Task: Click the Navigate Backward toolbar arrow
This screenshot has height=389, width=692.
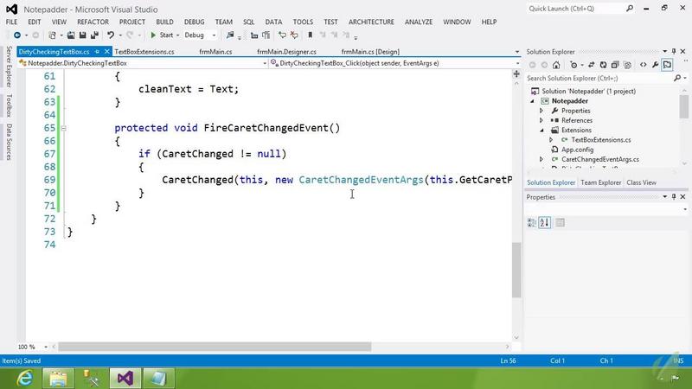Action: [17, 35]
